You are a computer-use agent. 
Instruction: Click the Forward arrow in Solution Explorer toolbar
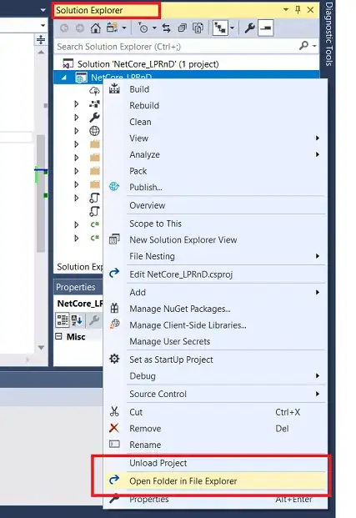click(x=80, y=28)
